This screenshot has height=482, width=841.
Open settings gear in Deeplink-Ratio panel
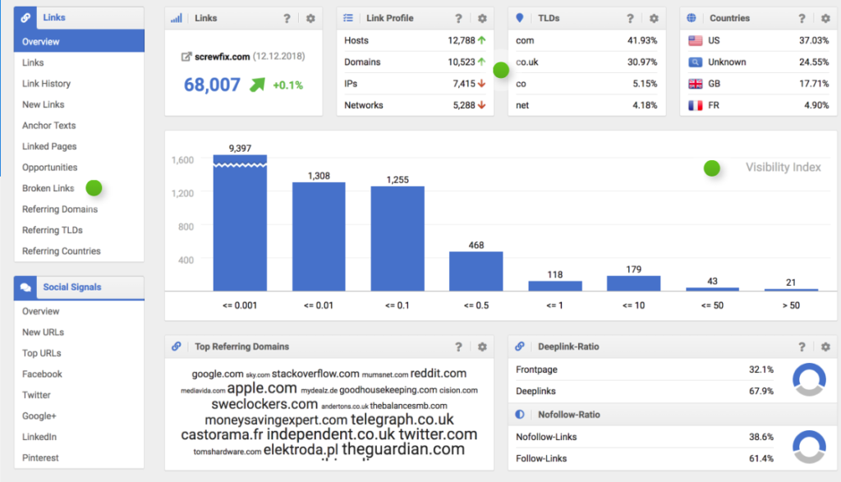[824, 347]
